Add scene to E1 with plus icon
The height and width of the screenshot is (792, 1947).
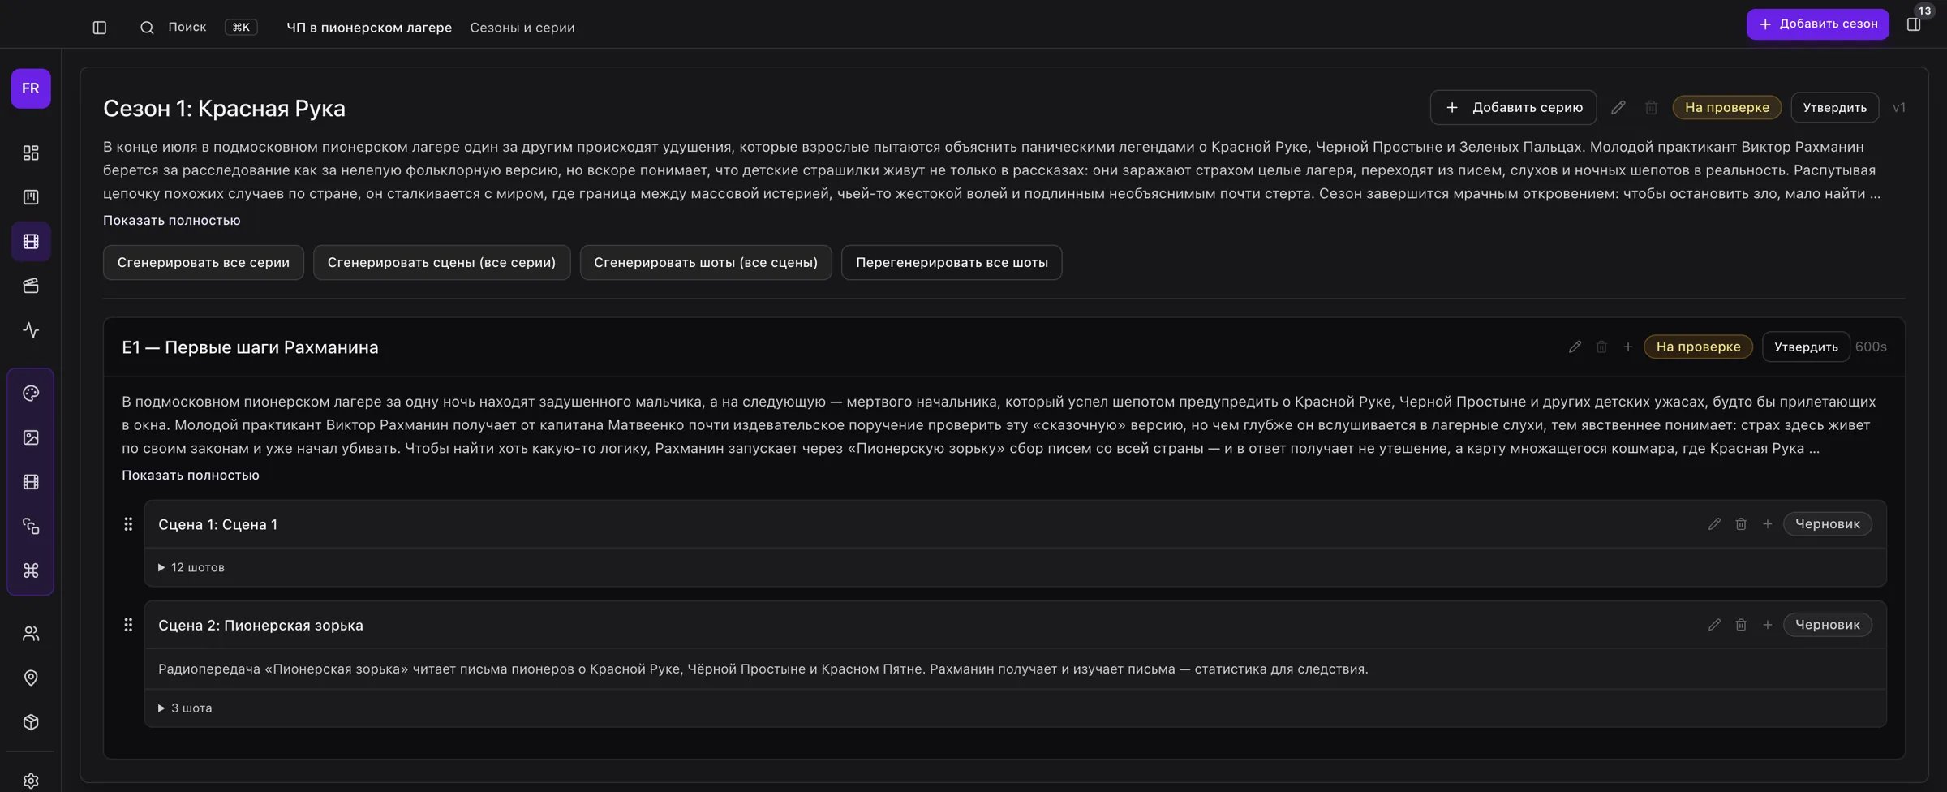(x=1627, y=347)
